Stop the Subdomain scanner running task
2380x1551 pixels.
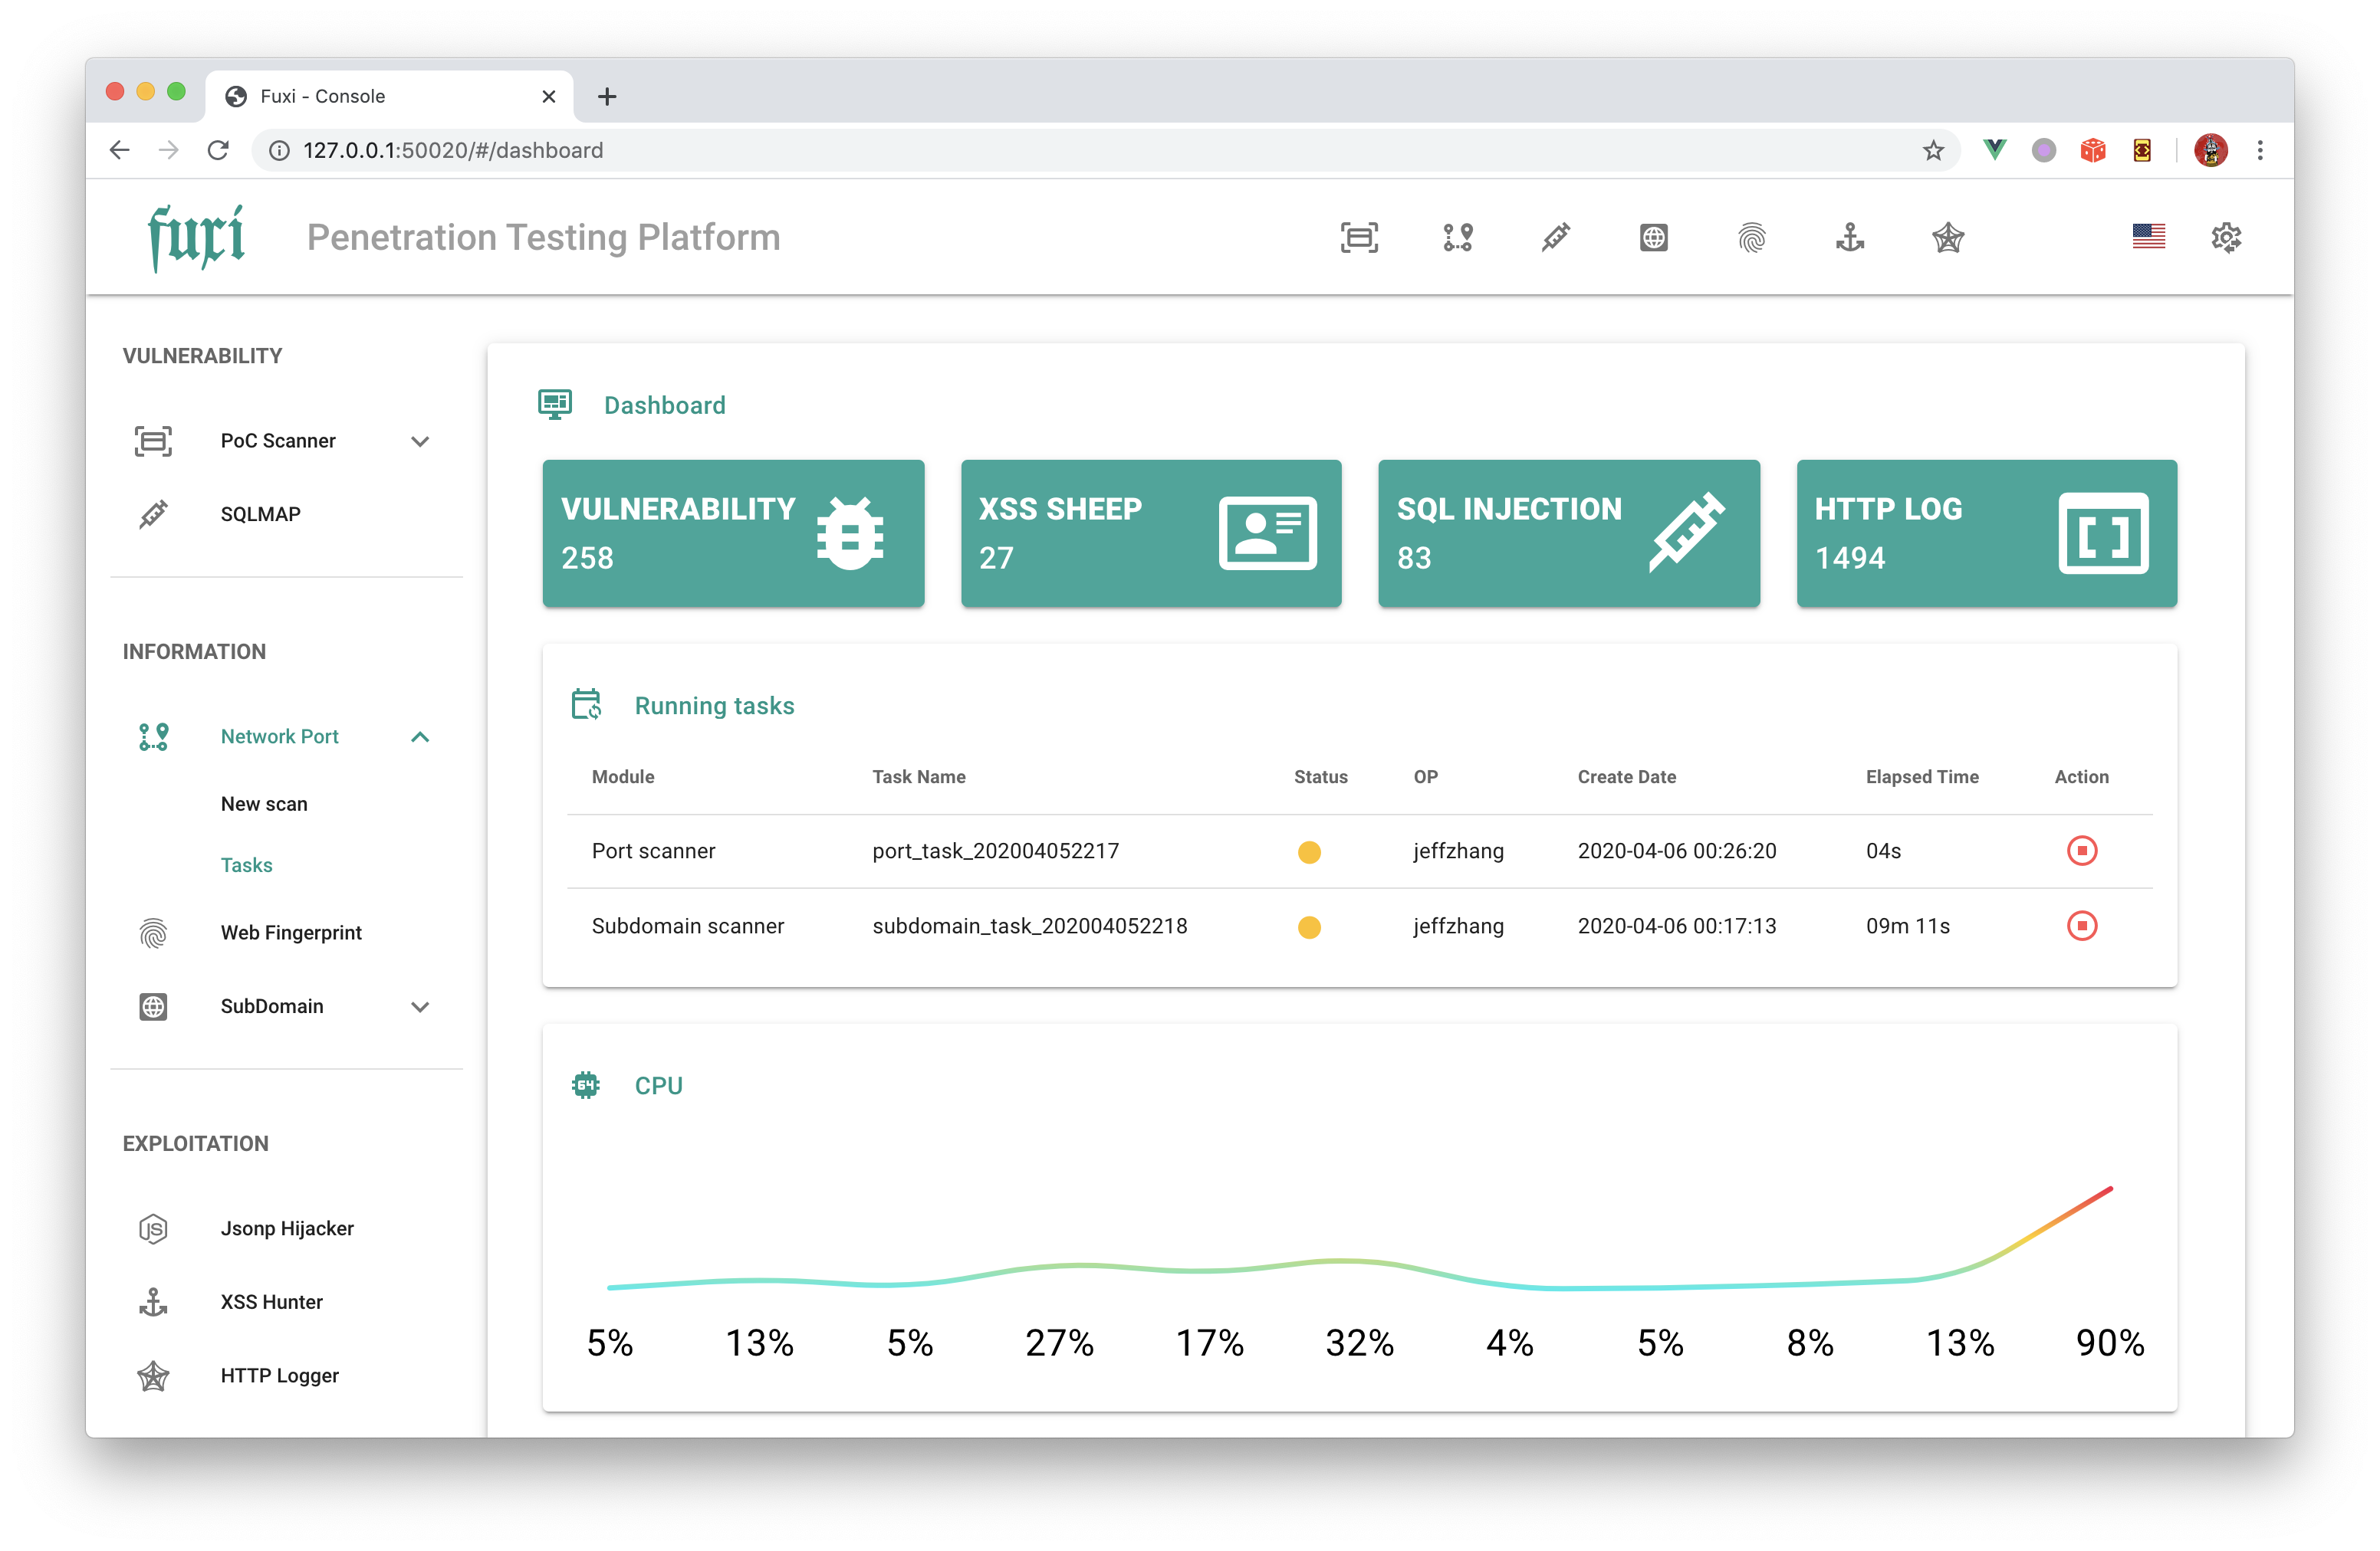pyautogui.click(x=2082, y=926)
